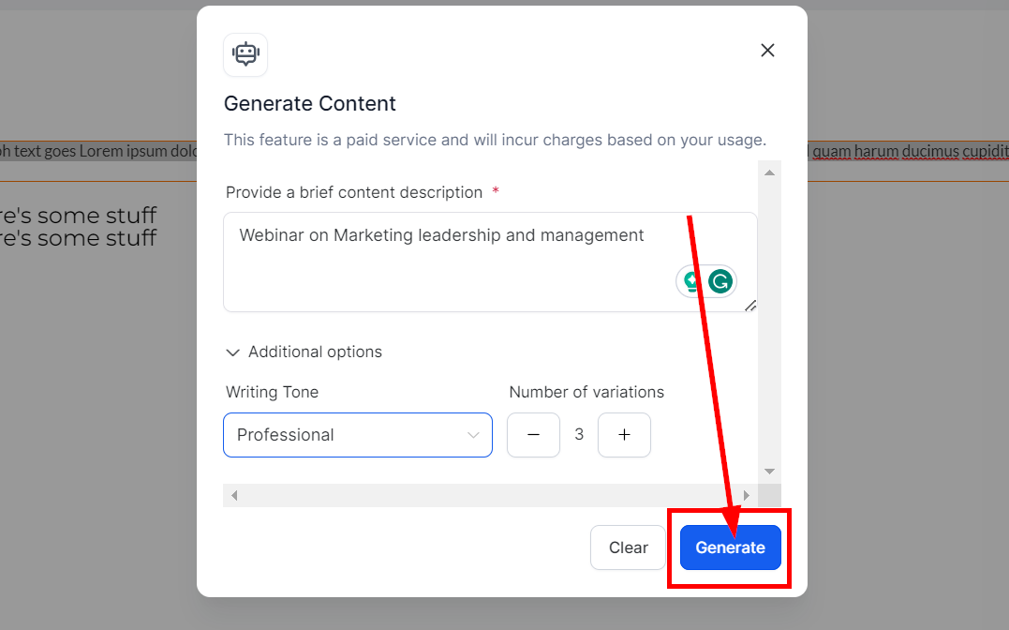Click the Grammarly lightbulb suggestion icon
Viewport: 1009px width, 630px height.
pos(692,281)
